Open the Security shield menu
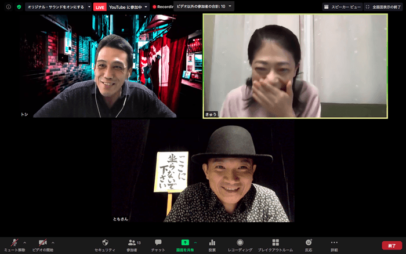 pyautogui.click(x=105, y=245)
